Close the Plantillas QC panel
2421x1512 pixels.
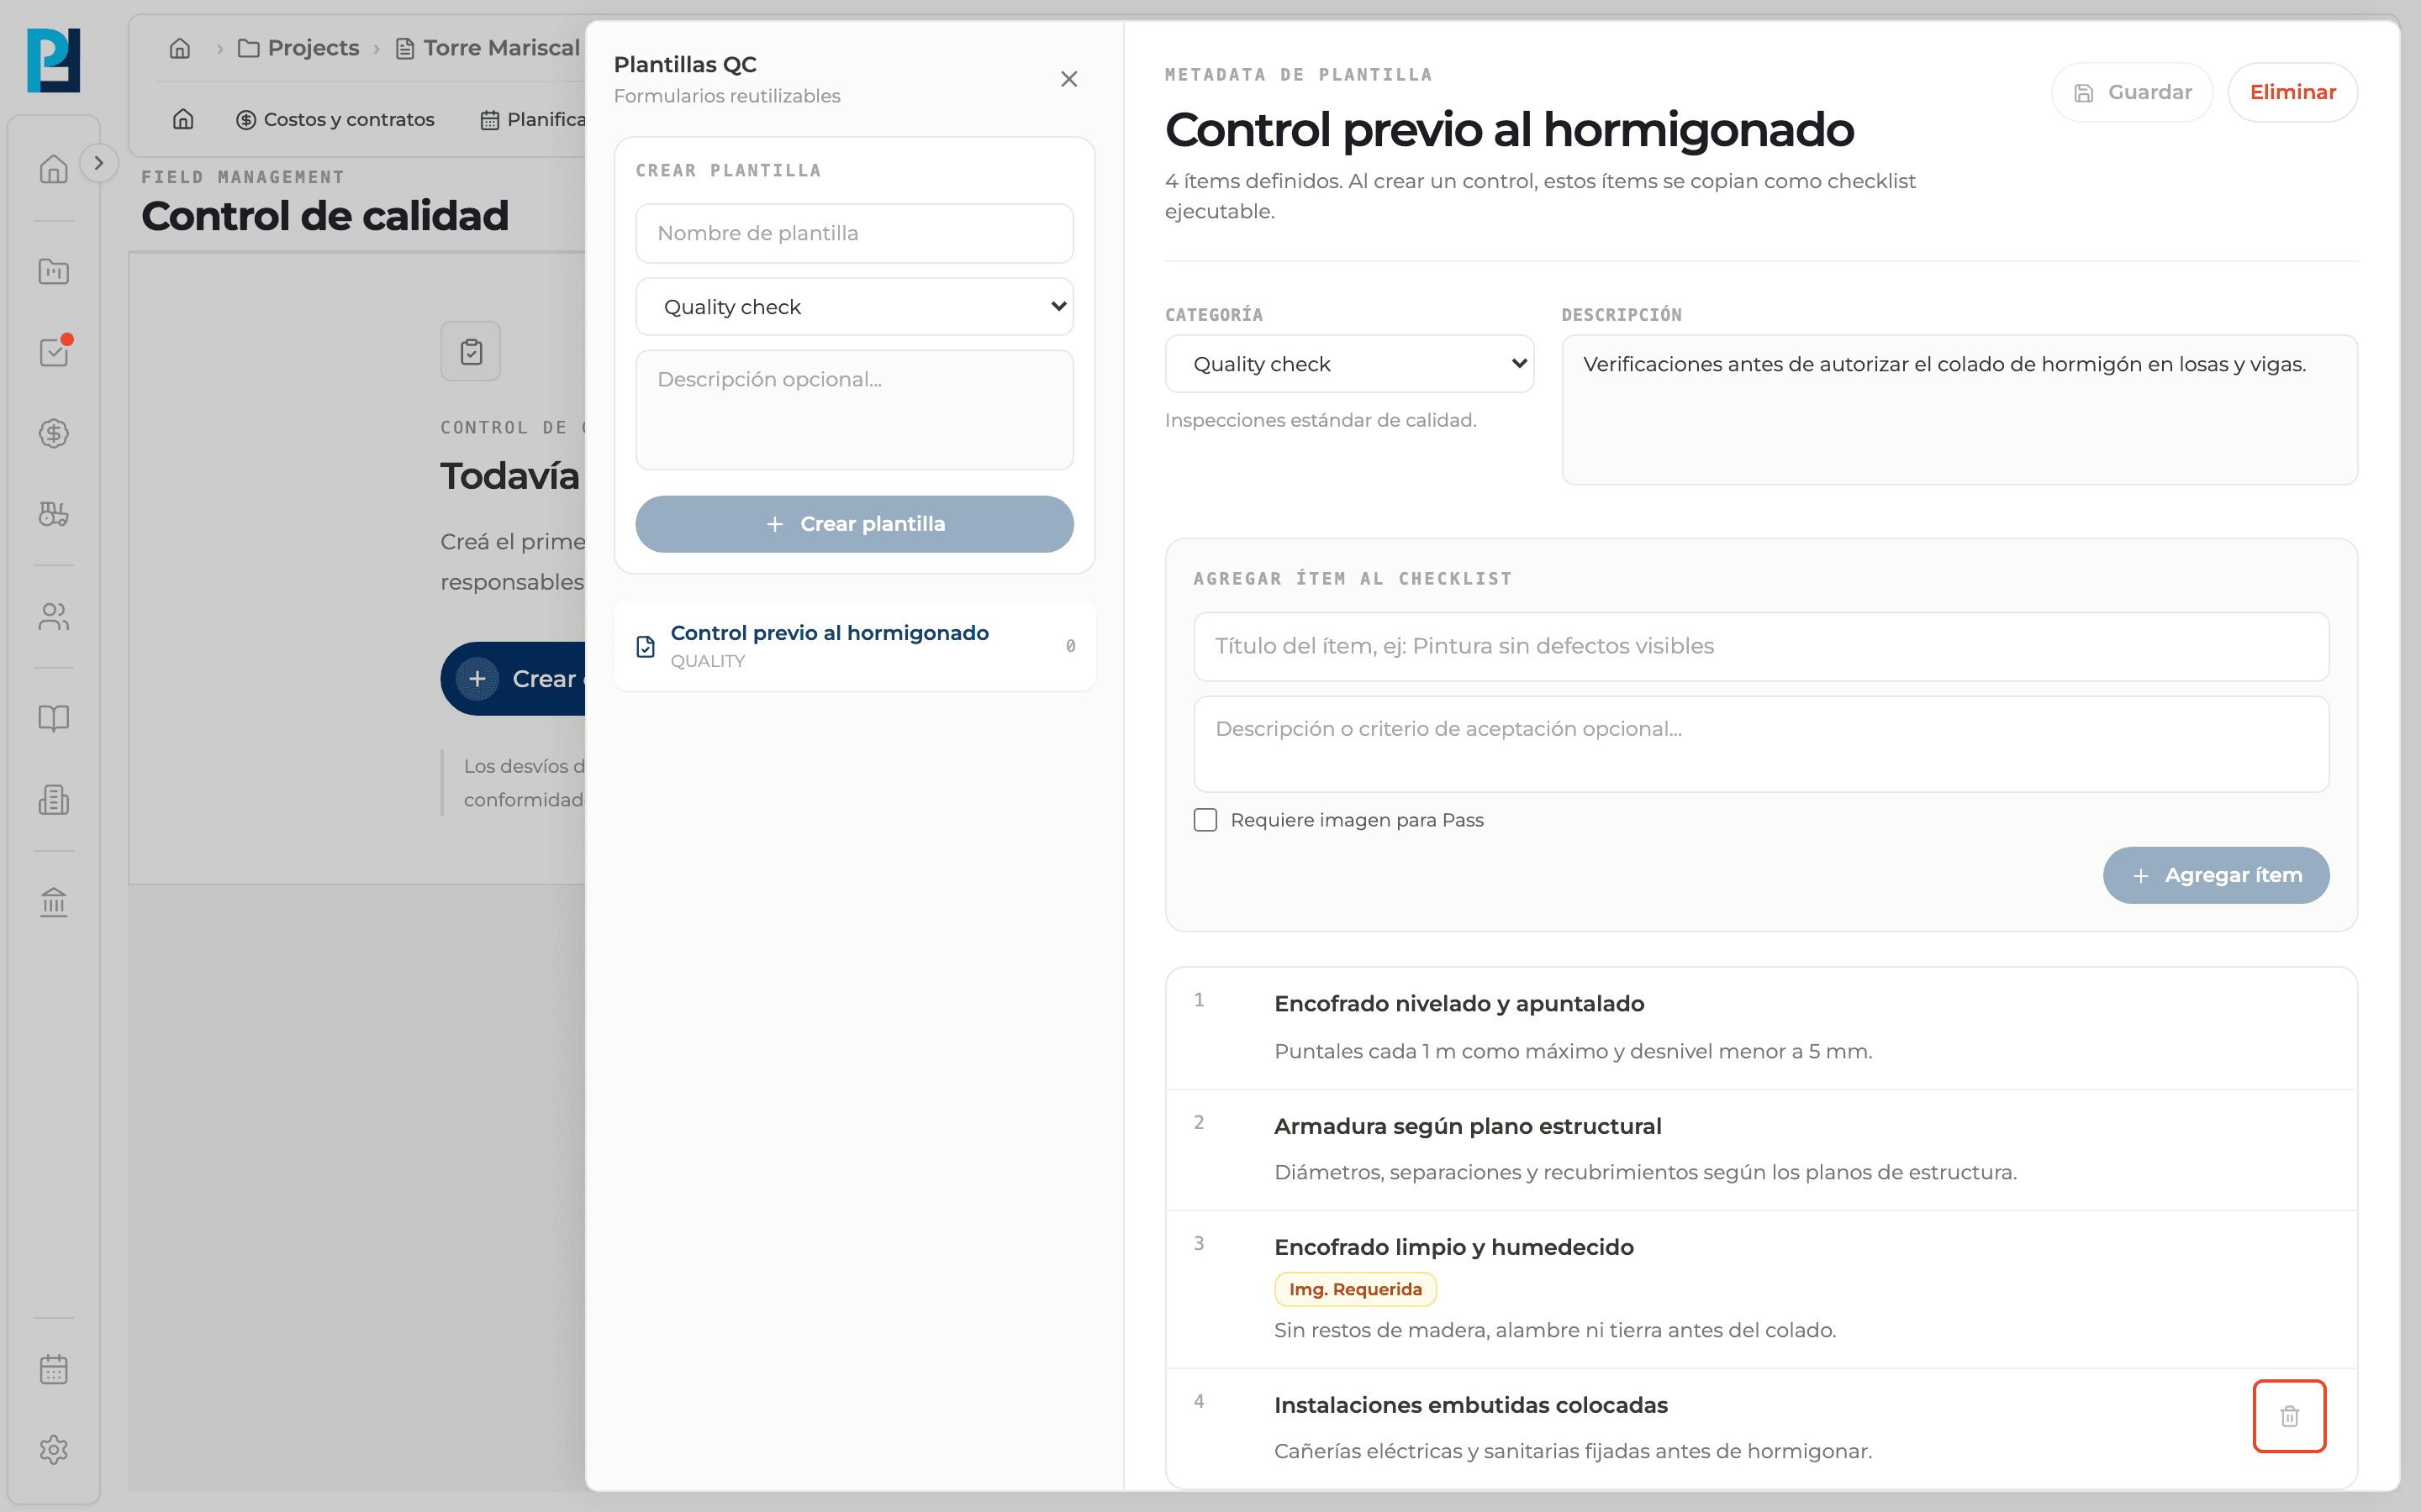point(1068,79)
